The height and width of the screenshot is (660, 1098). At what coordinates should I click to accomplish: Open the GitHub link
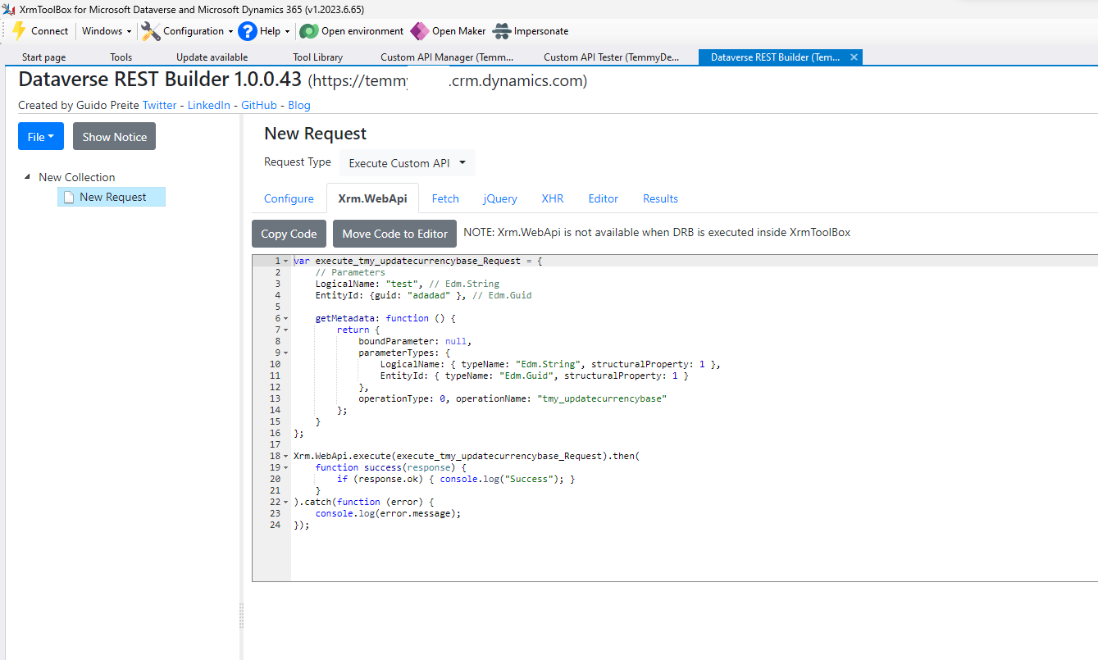click(259, 105)
